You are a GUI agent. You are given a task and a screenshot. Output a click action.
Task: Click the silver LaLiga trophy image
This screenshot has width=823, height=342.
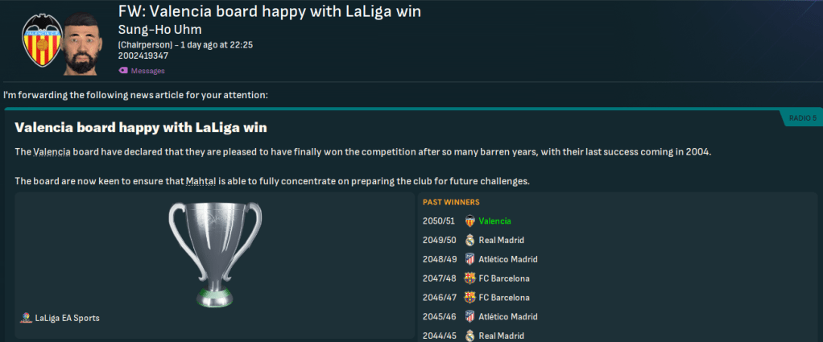tap(214, 253)
